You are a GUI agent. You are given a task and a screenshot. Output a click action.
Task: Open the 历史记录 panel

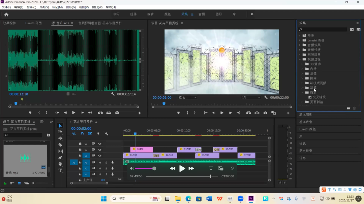tap(306, 151)
